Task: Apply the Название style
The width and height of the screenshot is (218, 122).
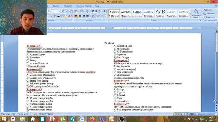Action: pos(160,14)
